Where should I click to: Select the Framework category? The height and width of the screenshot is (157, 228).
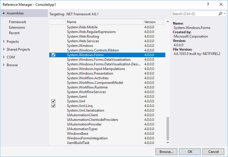pos(17,22)
